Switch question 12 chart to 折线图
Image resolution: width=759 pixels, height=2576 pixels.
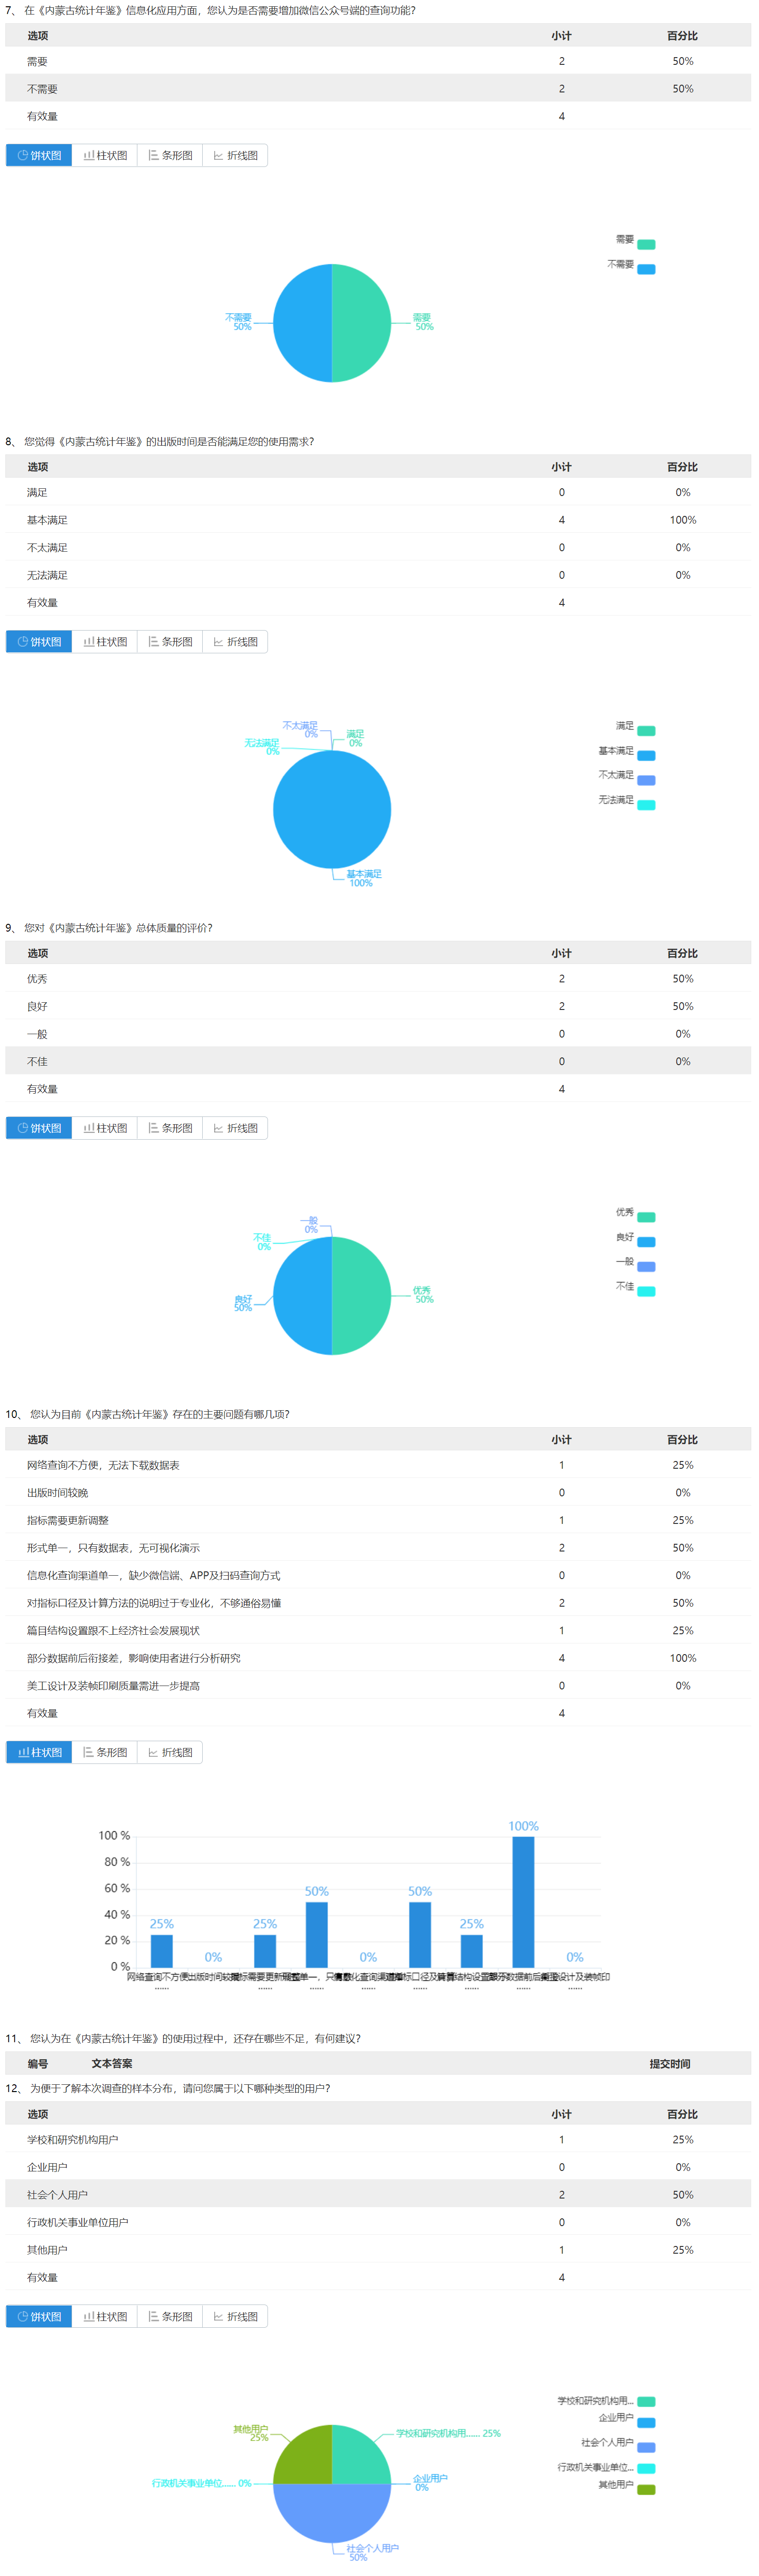[235, 2316]
